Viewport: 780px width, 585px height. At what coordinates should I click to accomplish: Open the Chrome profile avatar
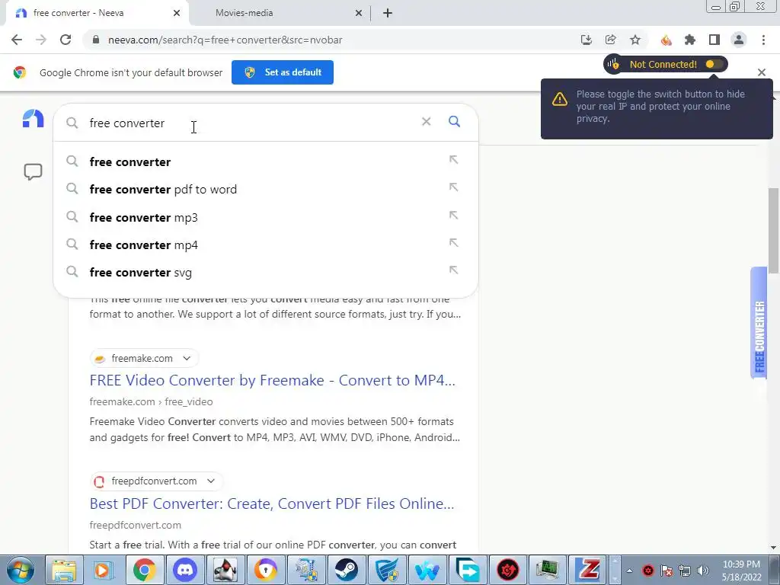[739, 40]
